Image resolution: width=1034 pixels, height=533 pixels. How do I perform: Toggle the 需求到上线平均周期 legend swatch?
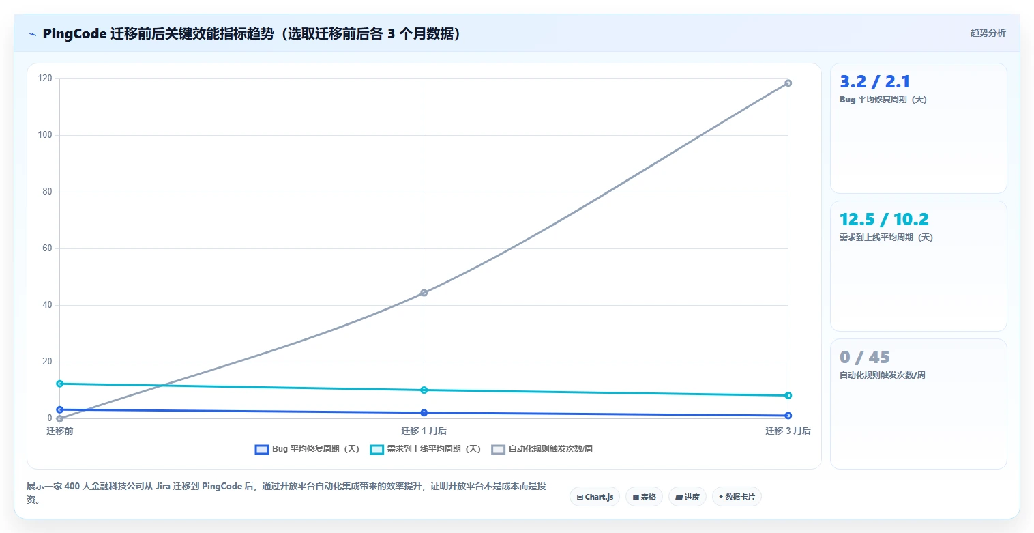click(376, 449)
